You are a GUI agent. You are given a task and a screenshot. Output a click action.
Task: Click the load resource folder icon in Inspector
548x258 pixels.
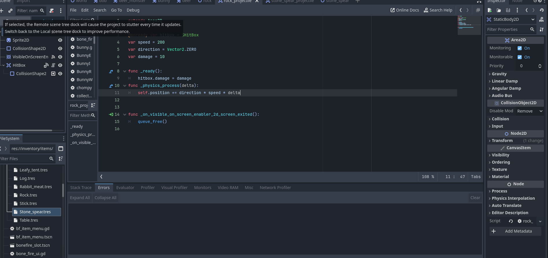[499, 10]
